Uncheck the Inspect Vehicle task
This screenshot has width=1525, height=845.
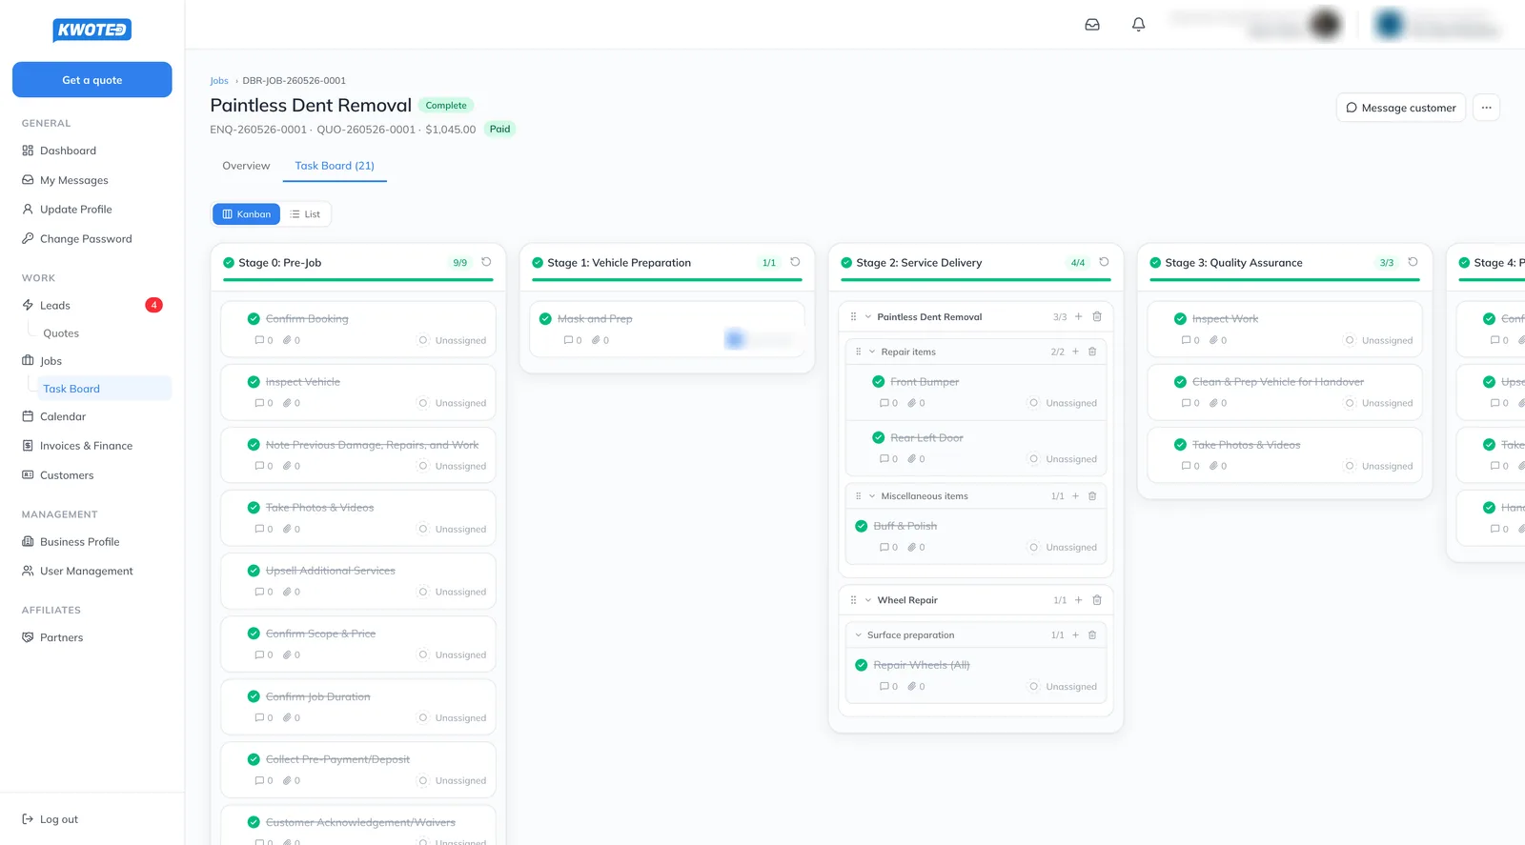coord(254,382)
